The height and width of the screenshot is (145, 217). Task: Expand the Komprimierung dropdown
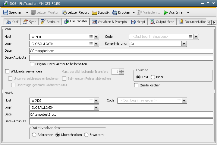click(184, 44)
